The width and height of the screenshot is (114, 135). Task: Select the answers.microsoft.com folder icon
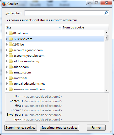coord(11,89)
